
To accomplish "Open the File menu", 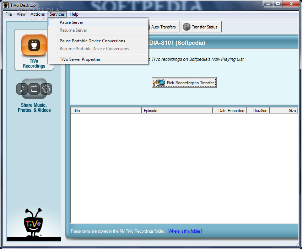I will tap(9, 14).
